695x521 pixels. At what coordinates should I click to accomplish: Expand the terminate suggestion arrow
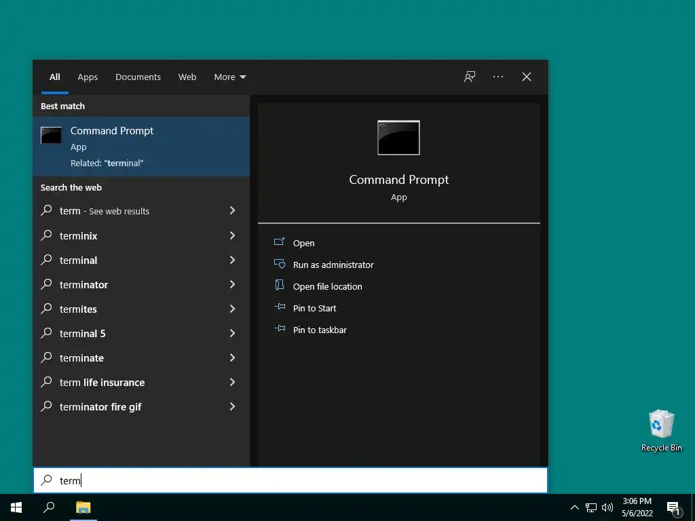click(232, 357)
